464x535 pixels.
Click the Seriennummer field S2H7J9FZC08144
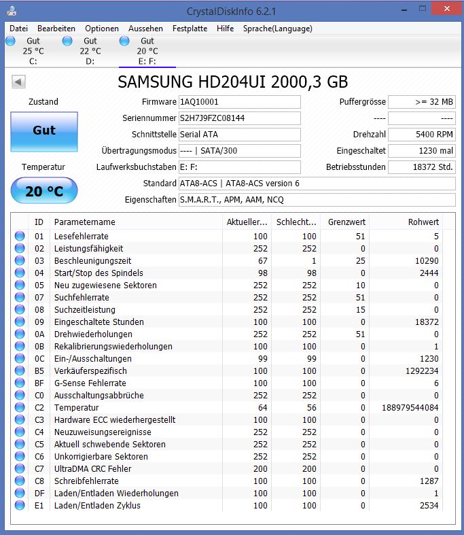pos(240,118)
